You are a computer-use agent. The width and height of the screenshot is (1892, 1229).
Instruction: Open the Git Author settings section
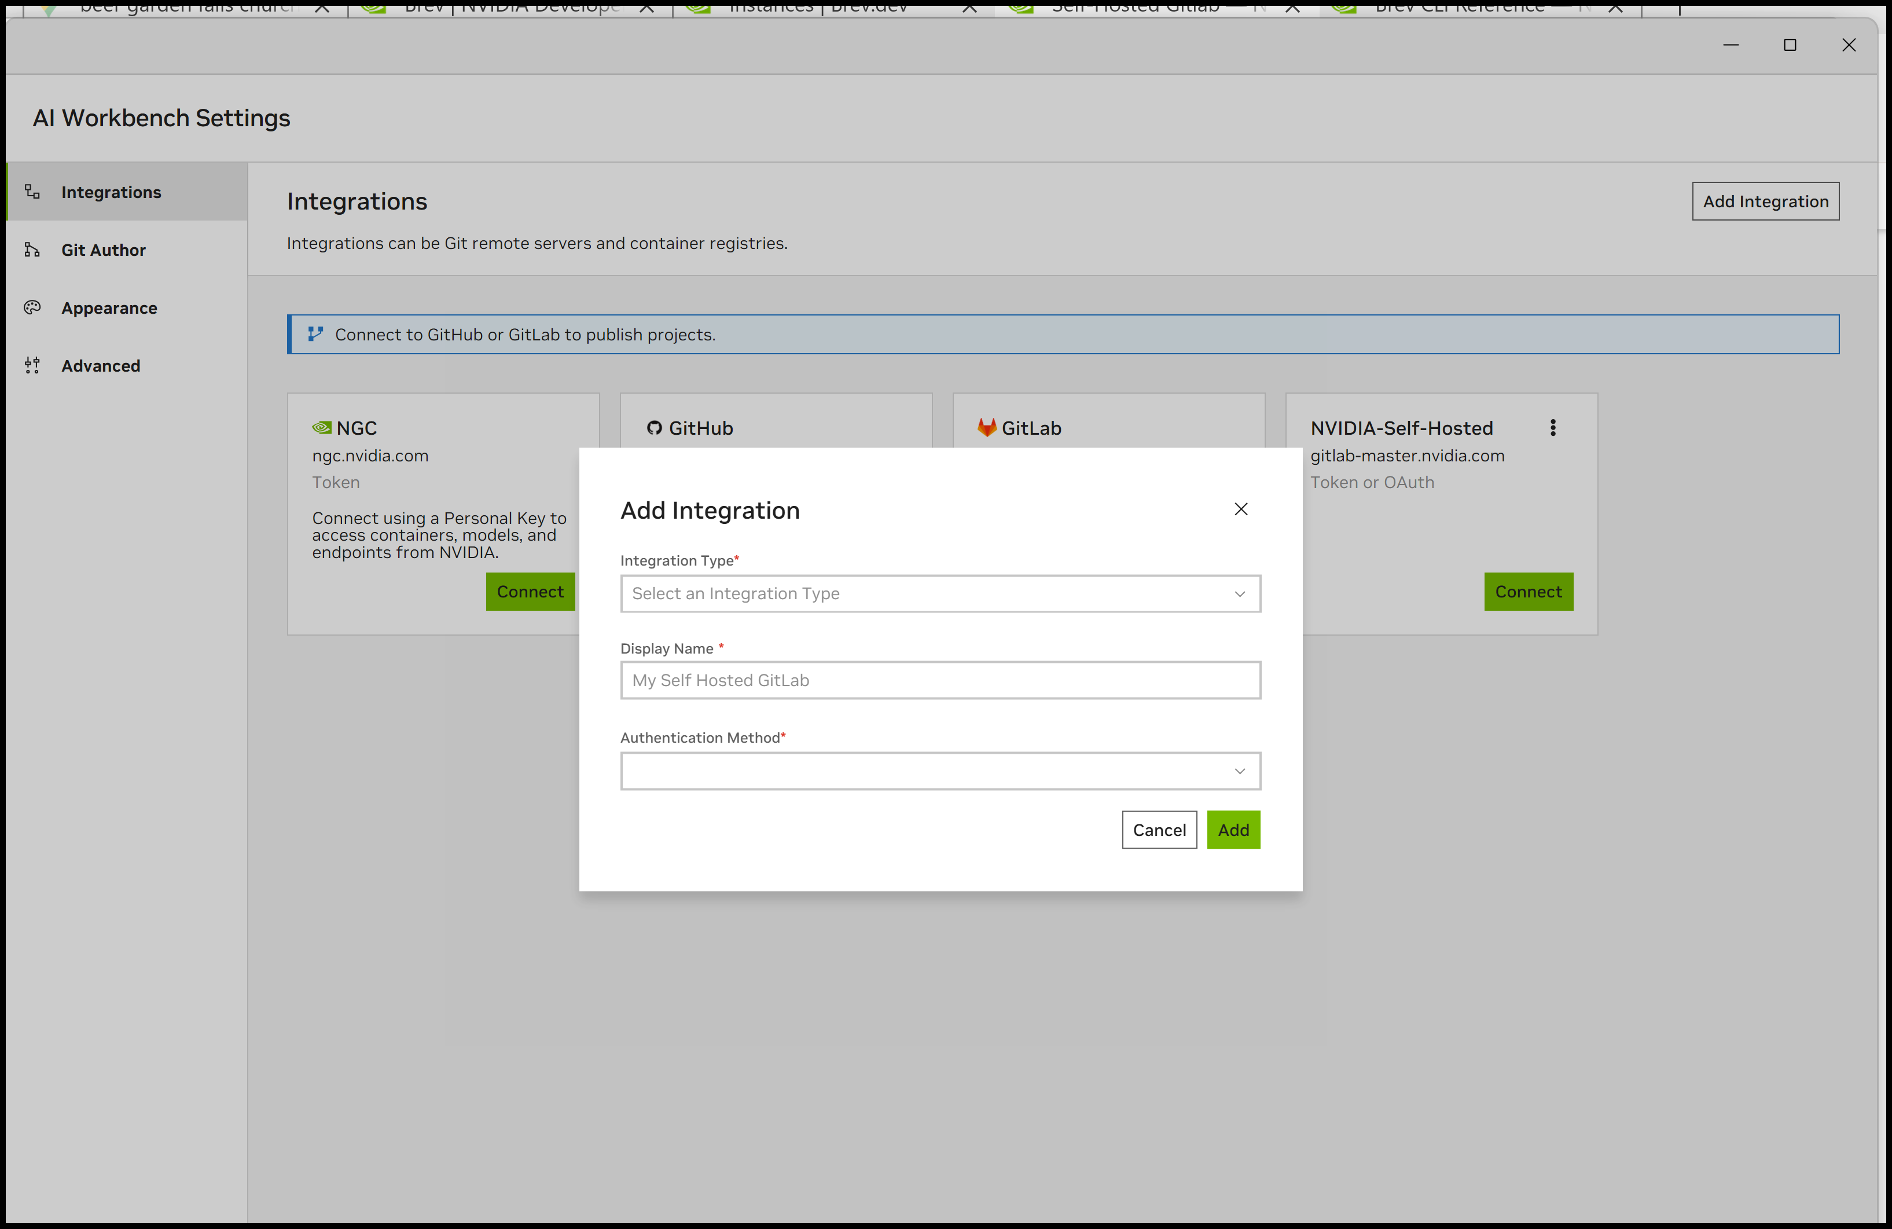tap(127, 250)
